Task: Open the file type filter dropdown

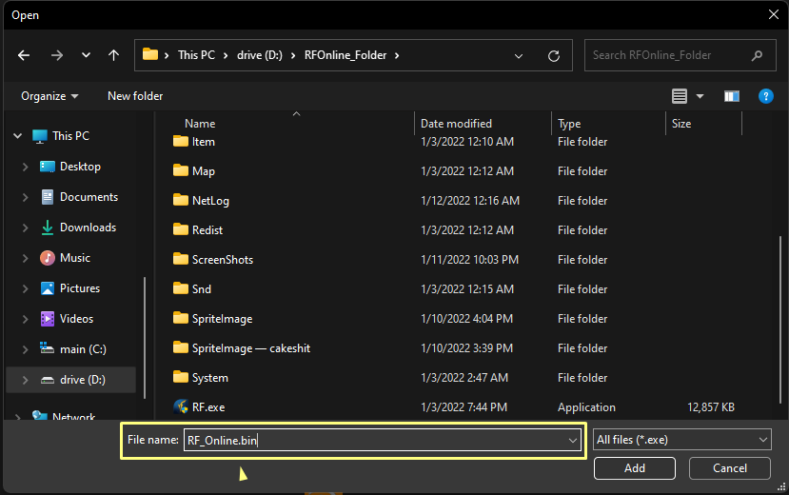Action: click(x=681, y=439)
